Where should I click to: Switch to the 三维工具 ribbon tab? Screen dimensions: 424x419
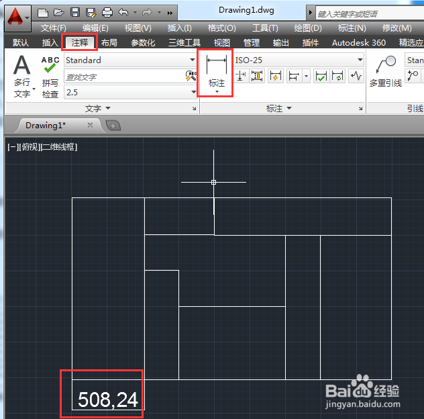point(184,43)
